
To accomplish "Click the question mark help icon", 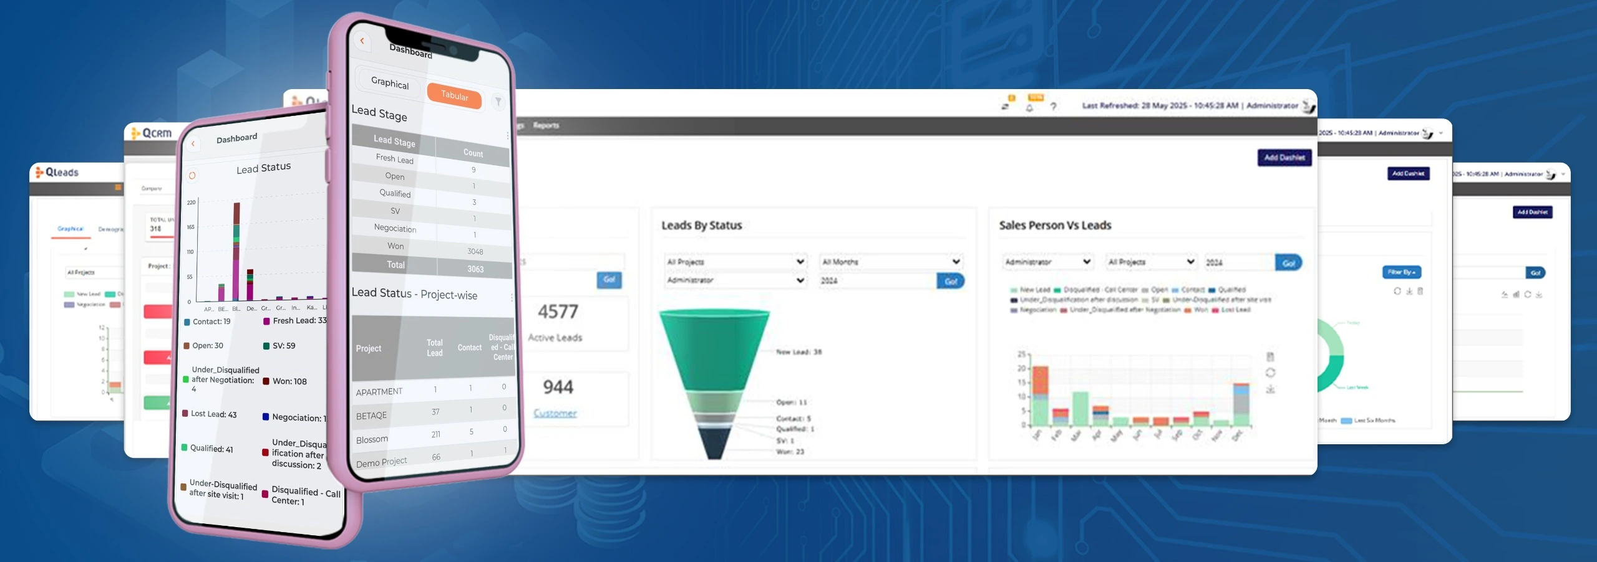I will point(1053,107).
